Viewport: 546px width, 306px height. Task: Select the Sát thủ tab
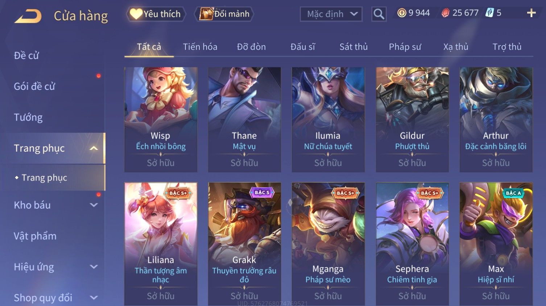(x=353, y=47)
